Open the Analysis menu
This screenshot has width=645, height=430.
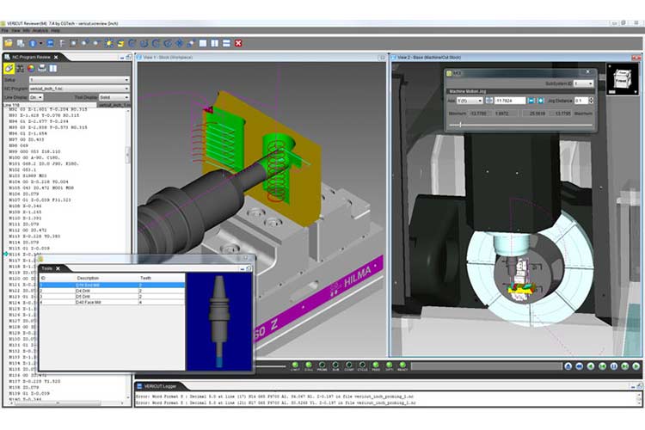coord(40,30)
